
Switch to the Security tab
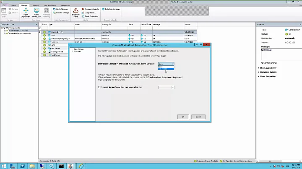[x=36, y=5]
